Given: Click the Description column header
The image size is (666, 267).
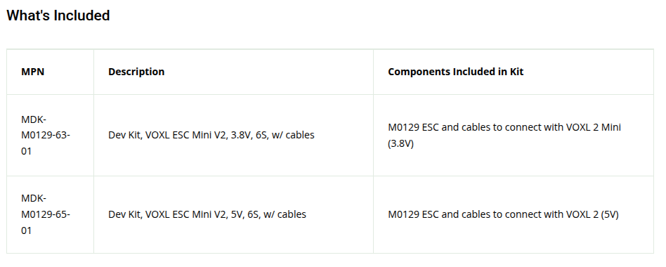Looking at the screenshot, I should pos(136,72).
